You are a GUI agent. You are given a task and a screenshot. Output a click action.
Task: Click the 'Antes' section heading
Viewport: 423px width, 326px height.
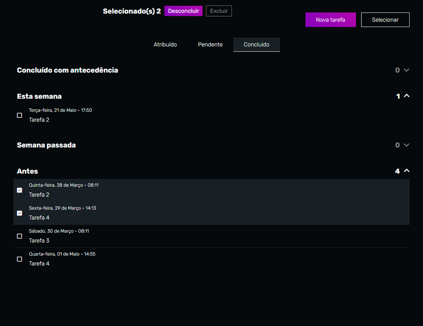[x=27, y=171]
